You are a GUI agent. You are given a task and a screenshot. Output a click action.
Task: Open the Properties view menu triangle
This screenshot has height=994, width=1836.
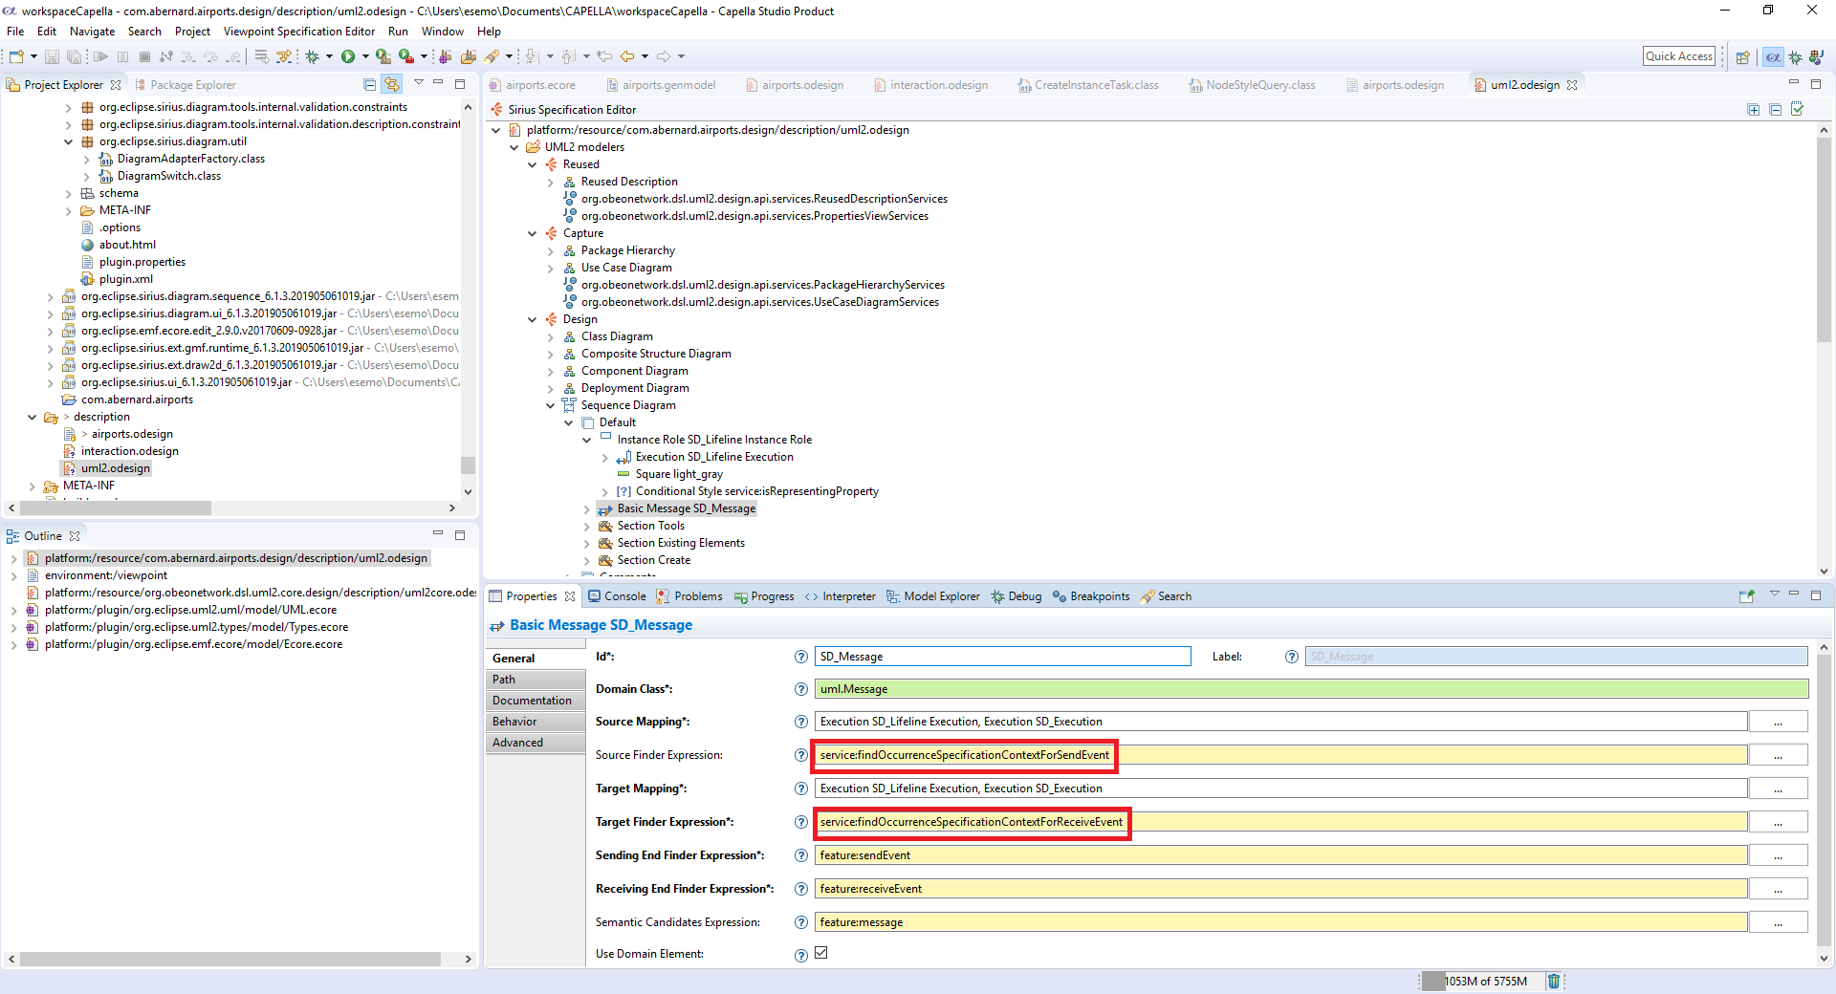pyautogui.click(x=1774, y=594)
